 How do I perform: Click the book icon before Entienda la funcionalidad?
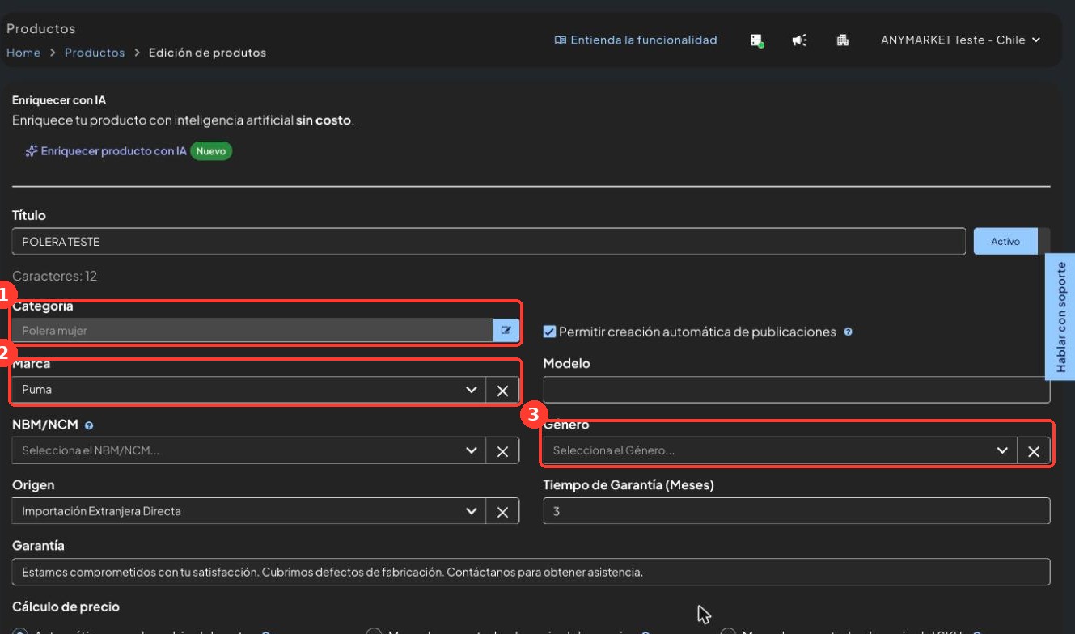point(560,40)
